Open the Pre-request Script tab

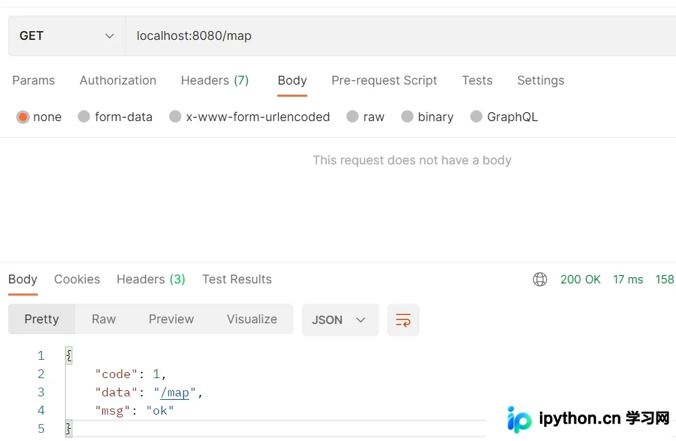point(384,80)
